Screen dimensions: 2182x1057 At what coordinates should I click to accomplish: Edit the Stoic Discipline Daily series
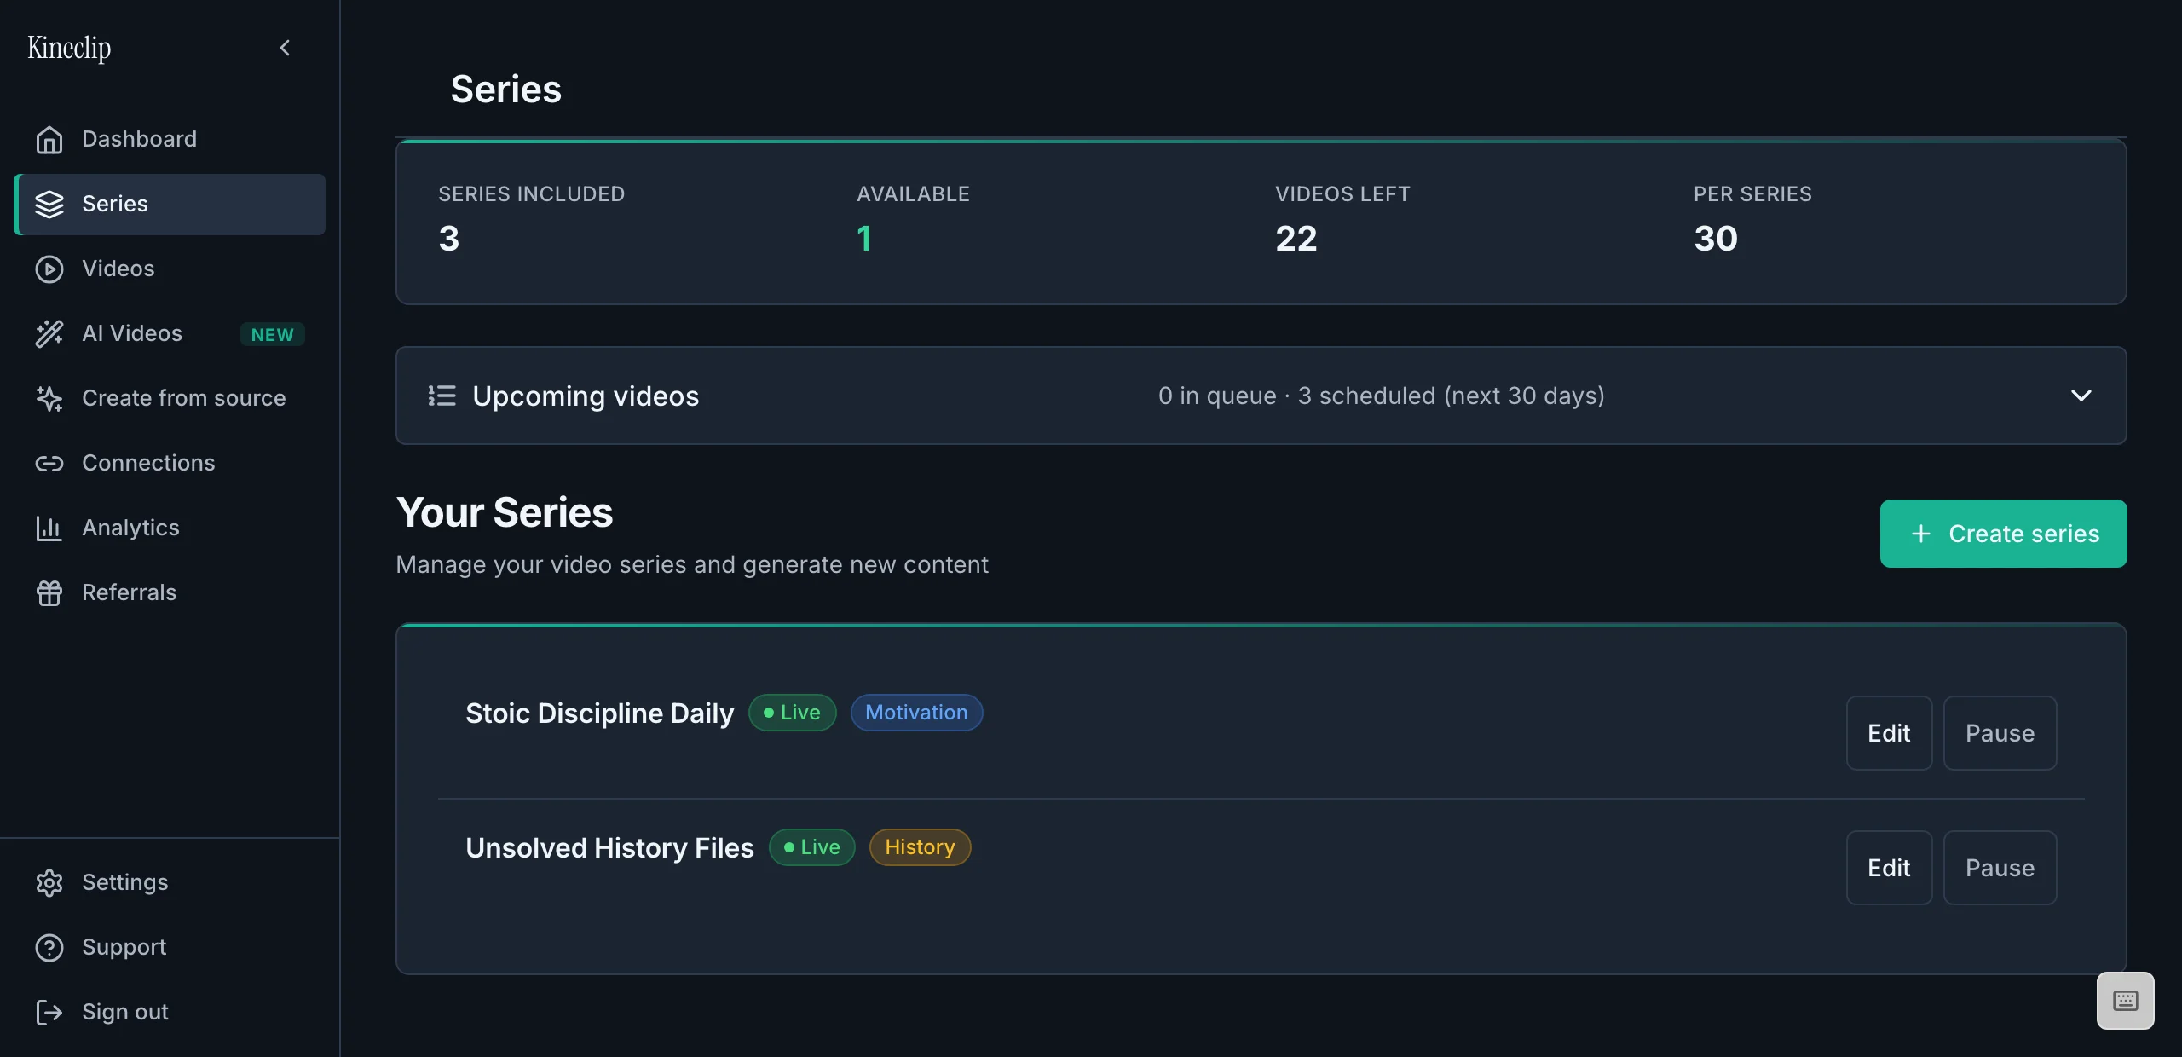point(1889,733)
